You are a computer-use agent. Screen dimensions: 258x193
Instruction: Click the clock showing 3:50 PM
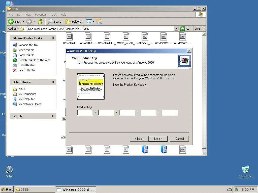pyautogui.click(x=248, y=189)
